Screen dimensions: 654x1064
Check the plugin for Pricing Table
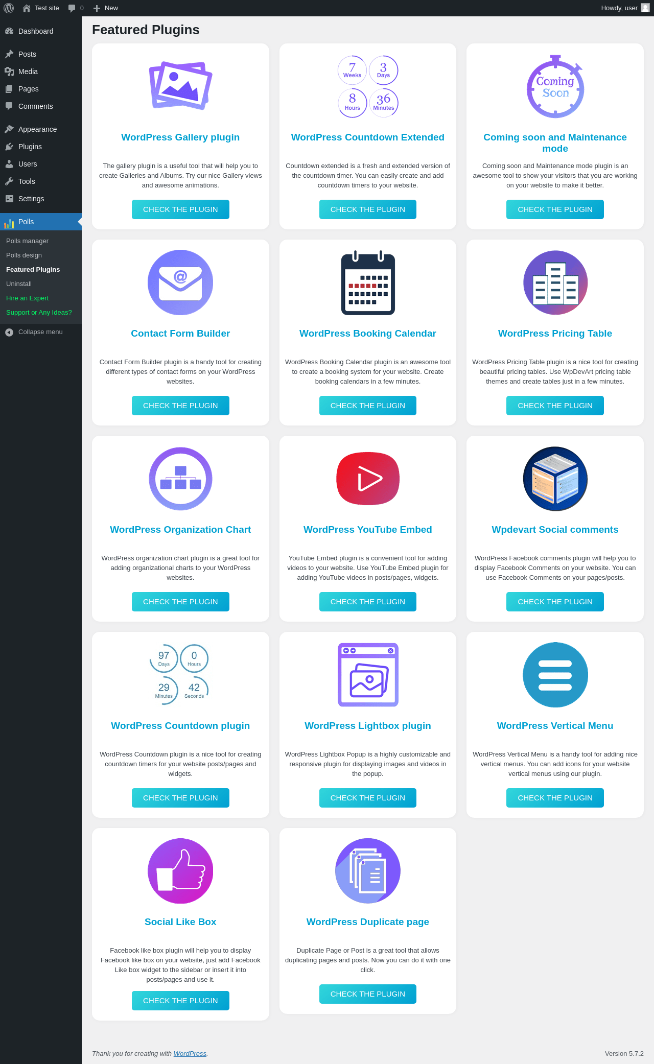[555, 406]
